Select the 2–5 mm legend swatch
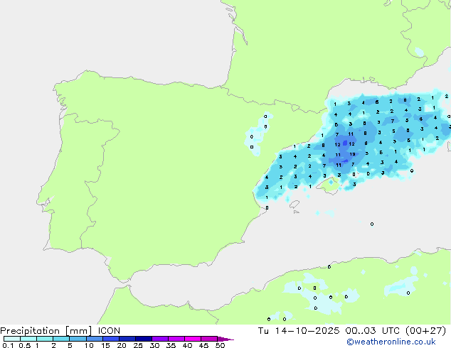 tap(60, 339)
